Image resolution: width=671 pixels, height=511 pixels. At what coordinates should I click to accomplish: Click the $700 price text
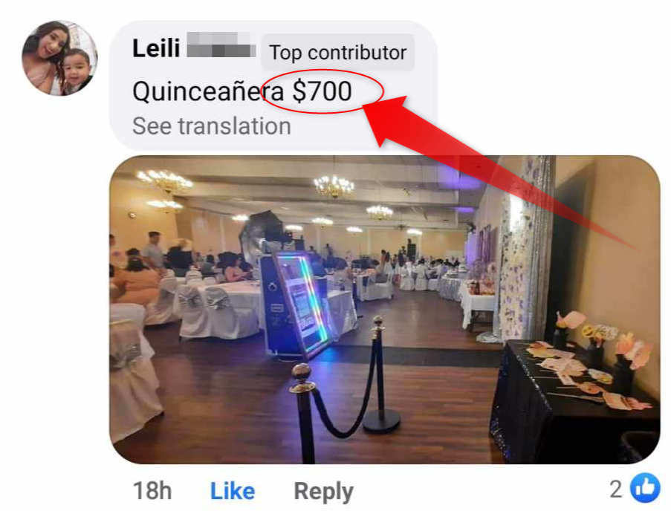point(322,91)
